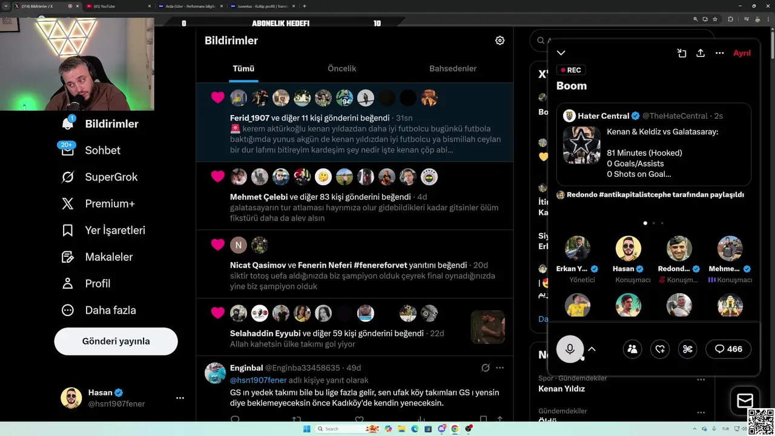Open Microsoft Edge from the taskbar
775x436 pixels.
click(x=415, y=429)
